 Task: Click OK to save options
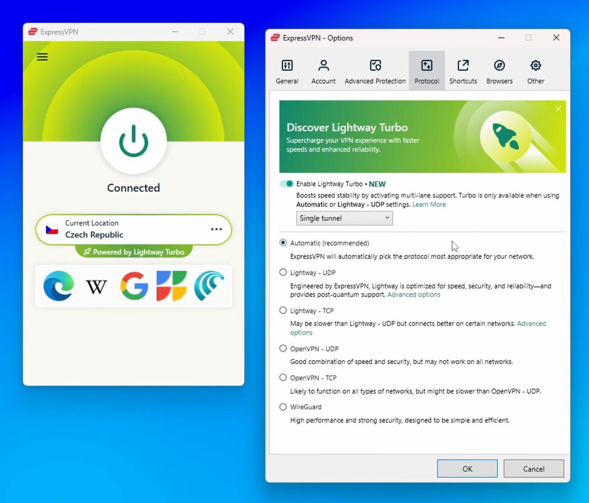(467, 469)
